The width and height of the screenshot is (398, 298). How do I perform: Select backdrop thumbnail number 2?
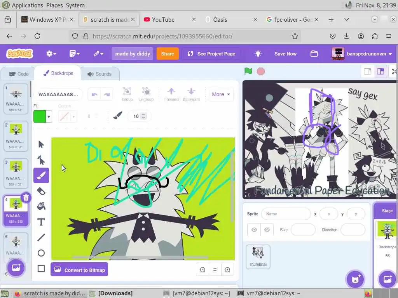point(16,136)
